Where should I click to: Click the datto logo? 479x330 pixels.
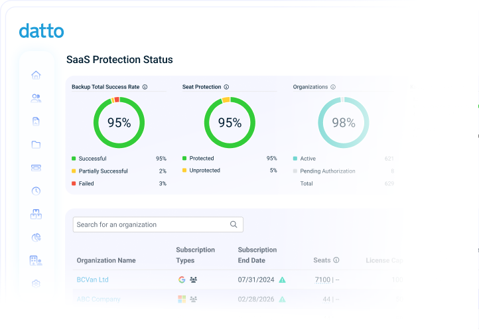(x=41, y=31)
